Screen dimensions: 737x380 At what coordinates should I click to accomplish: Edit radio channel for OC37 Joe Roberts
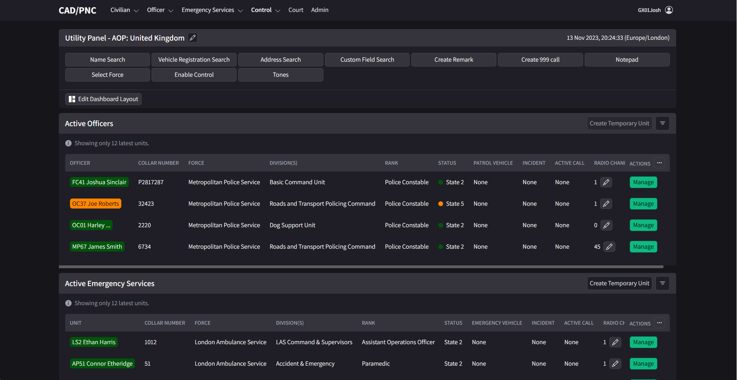tap(606, 204)
